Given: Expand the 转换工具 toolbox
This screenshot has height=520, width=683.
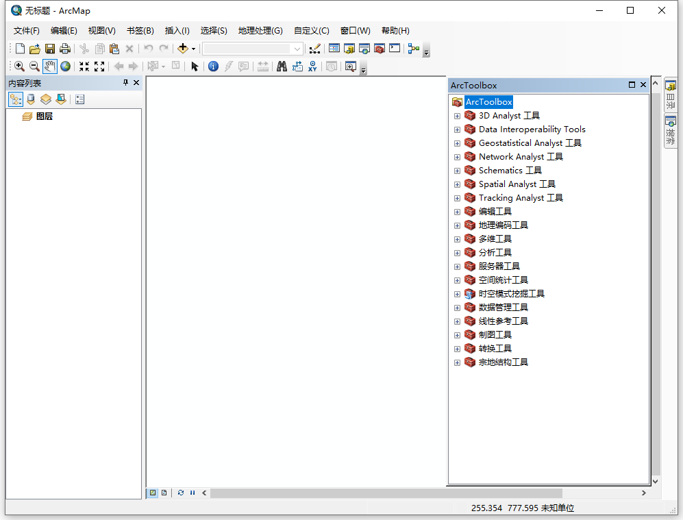Looking at the screenshot, I should click(x=457, y=349).
